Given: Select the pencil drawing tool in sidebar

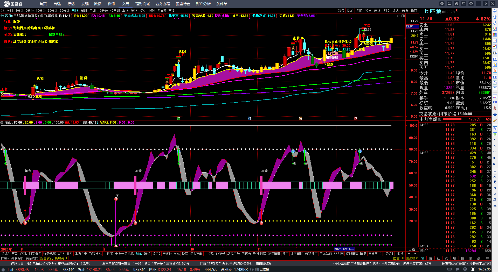Looking at the screenshot, I should [x=495, y=120].
